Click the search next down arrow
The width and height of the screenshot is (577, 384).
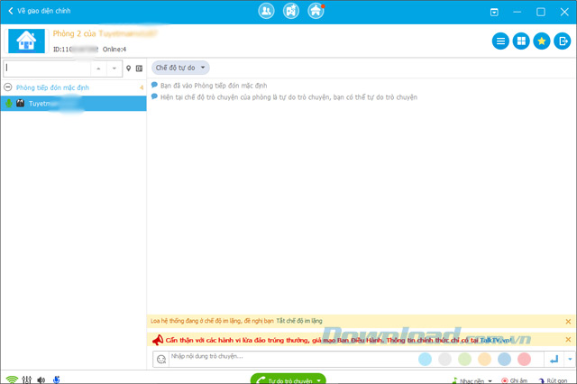(x=114, y=69)
